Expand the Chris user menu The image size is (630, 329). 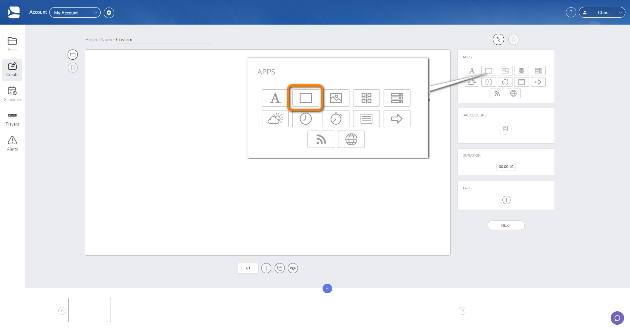pos(602,12)
